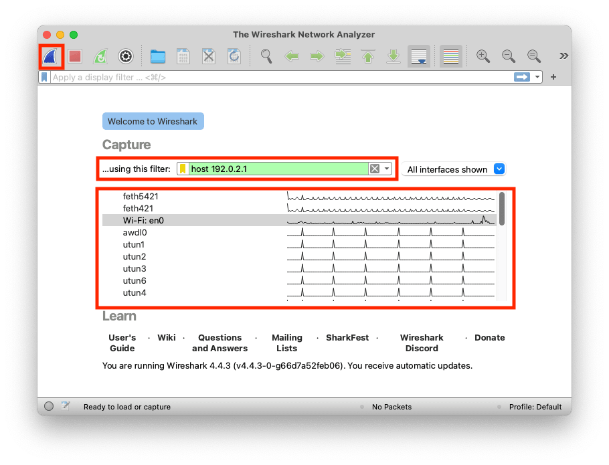Restart the current capture with the green fin icon
The height and width of the screenshot is (465, 609).
coord(100,57)
